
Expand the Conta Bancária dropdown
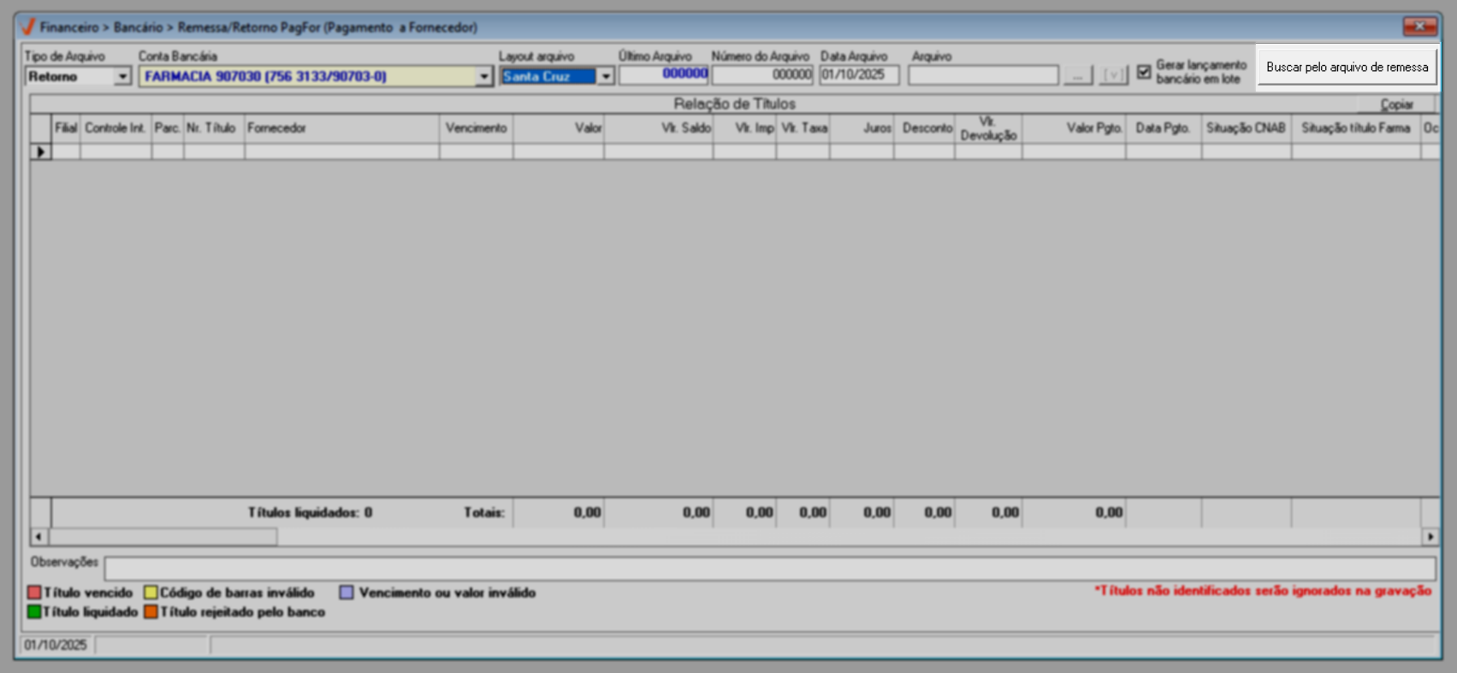click(x=483, y=76)
